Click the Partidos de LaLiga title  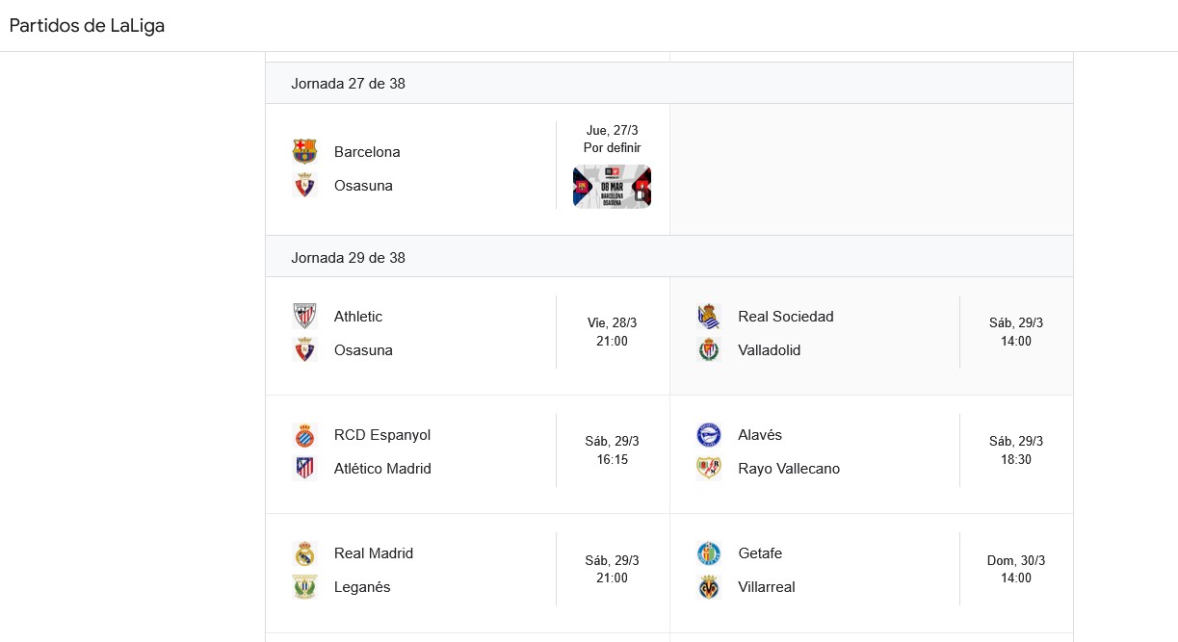pyautogui.click(x=87, y=26)
